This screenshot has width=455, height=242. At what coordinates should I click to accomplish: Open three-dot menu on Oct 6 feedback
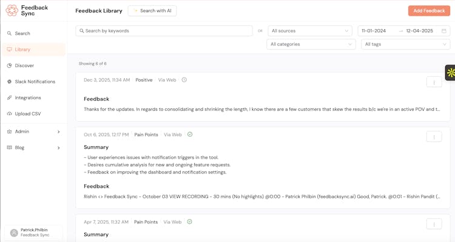click(x=434, y=137)
